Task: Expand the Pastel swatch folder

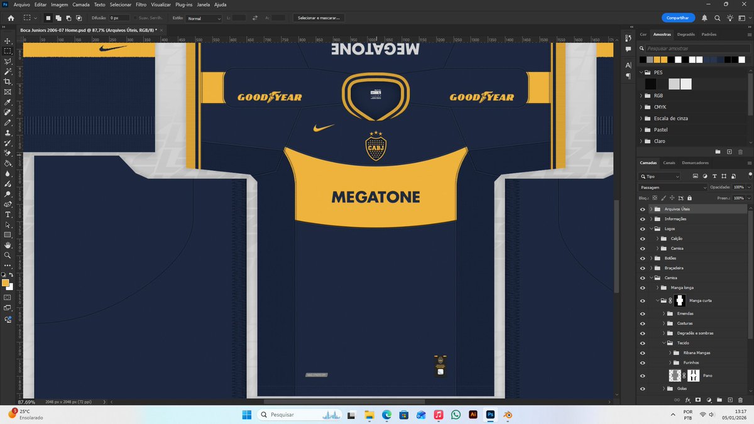Action: click(642, 129)
